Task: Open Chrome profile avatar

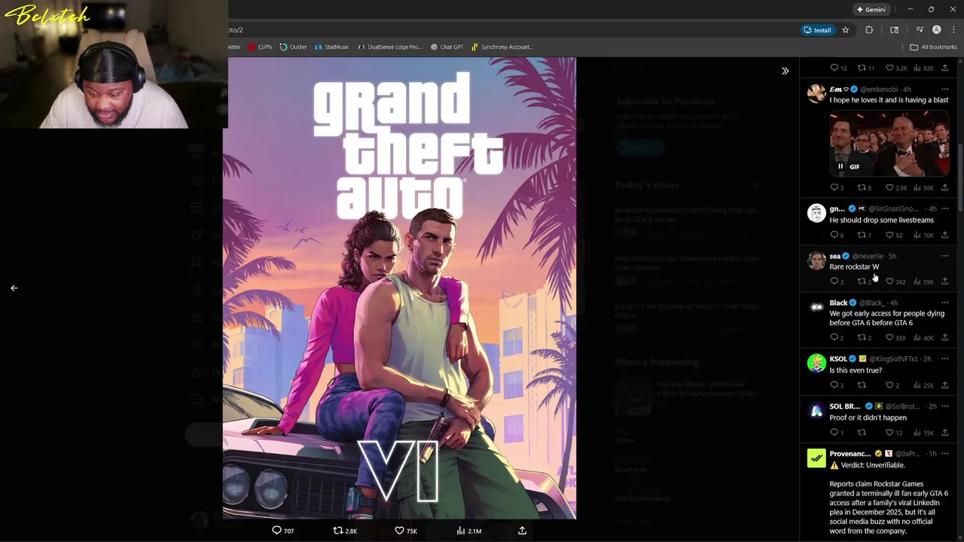Action: [x=937, y=30]
